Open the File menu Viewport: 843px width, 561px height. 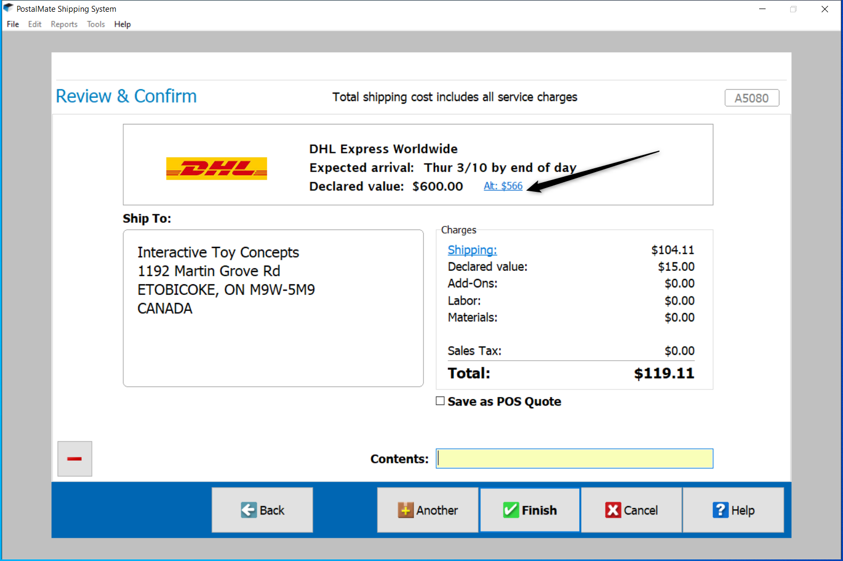[x=13, y=24]
